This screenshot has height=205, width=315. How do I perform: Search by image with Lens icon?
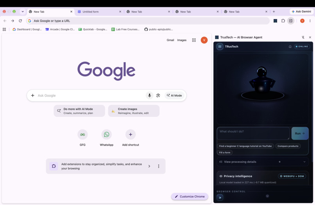pyautogui.click(x=158, y=95)
